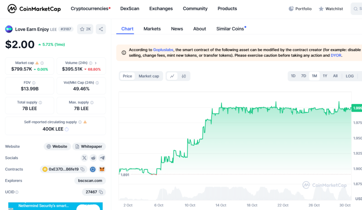The image size is (362, 210).
Task: Click the Total supply info icon
Action: coord(40,103)
